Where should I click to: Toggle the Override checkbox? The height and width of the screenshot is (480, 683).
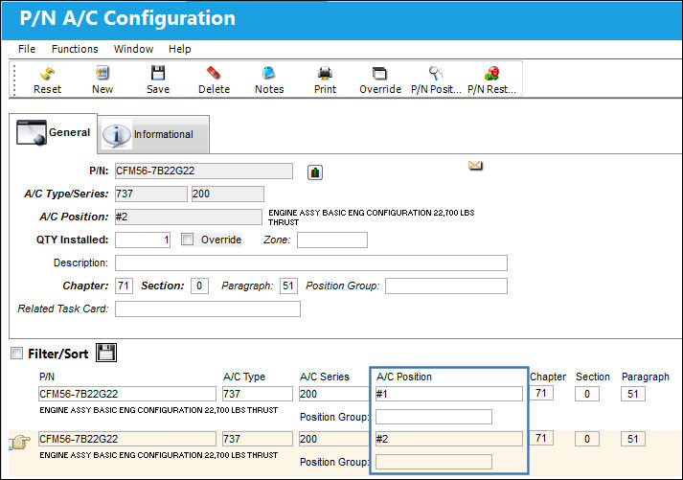coord(188,240)
